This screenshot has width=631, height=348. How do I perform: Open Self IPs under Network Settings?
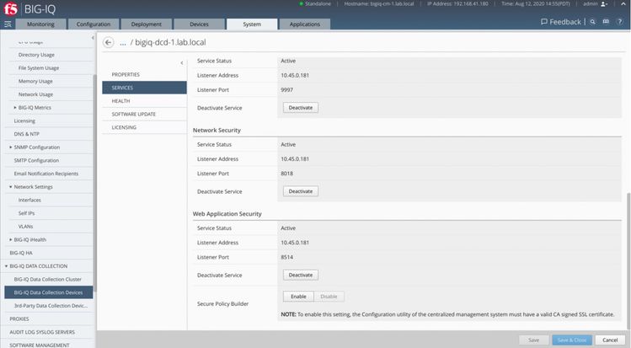pyautogui.click(x=26, y=213)
